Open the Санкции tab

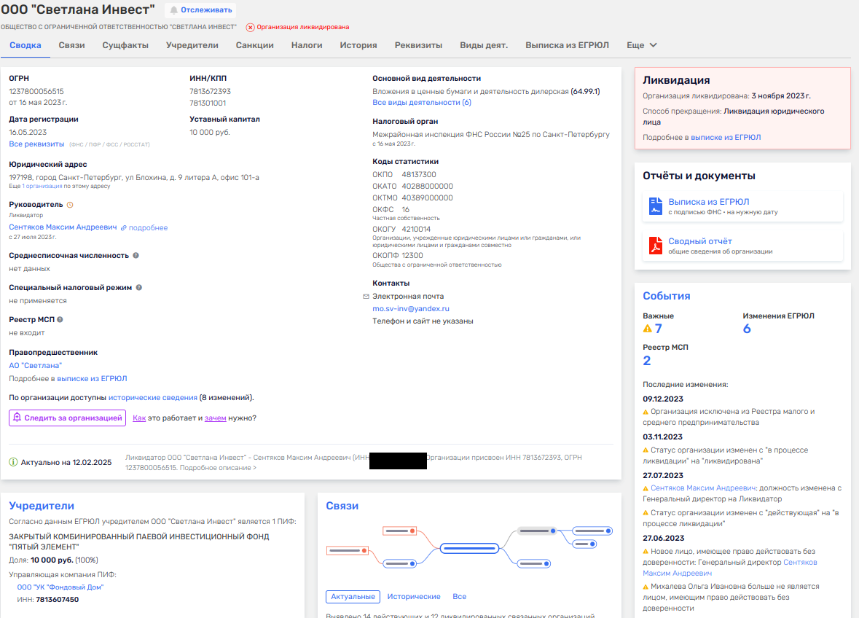tap(255, 45)
